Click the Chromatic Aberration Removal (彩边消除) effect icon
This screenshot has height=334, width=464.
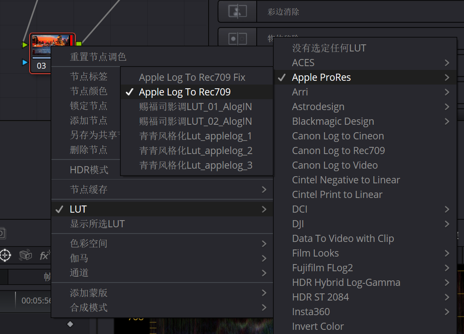click(x=237, y=12)
